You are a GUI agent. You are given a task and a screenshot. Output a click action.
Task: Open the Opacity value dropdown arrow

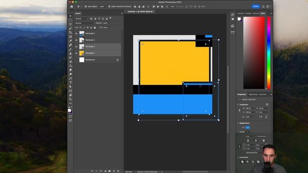click(x=110, y=23)
